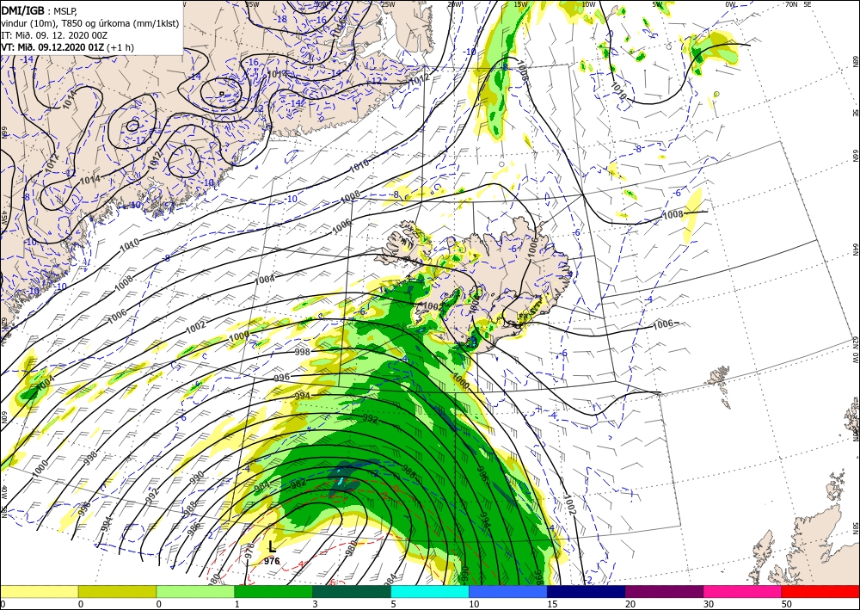Pick the cyan 5–10 mm legend swatch
The width and height of the screenshot is (860, 610).
(x=430, y=591)
